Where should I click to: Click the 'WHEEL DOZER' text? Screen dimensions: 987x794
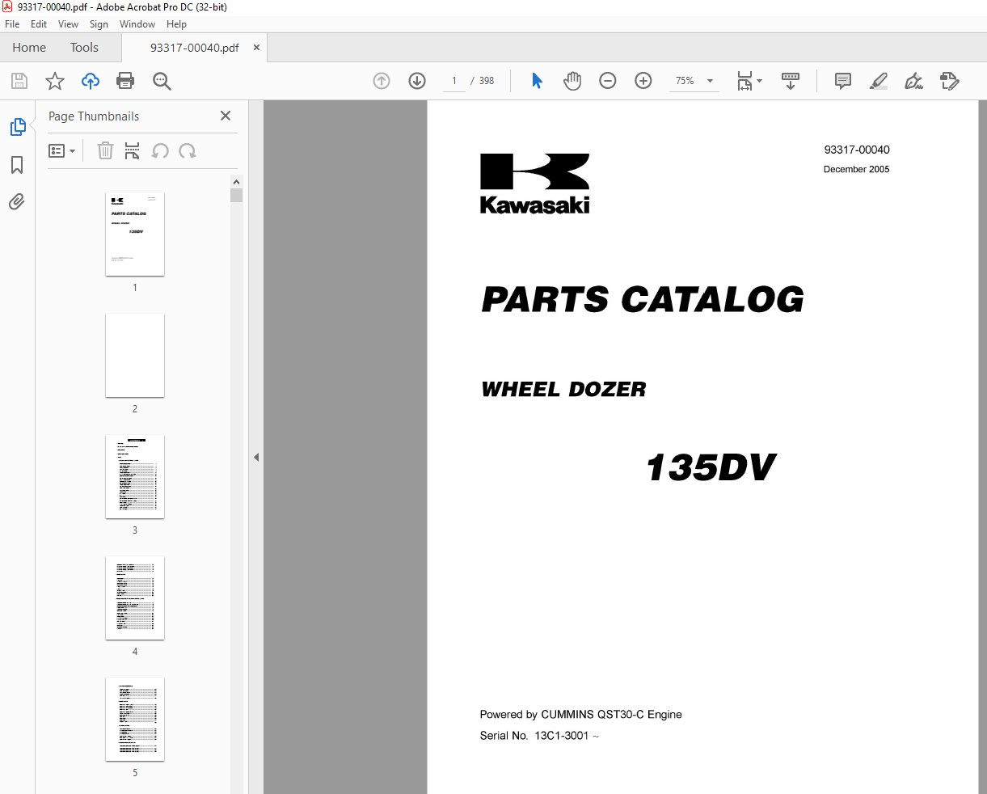coord(563,389)
